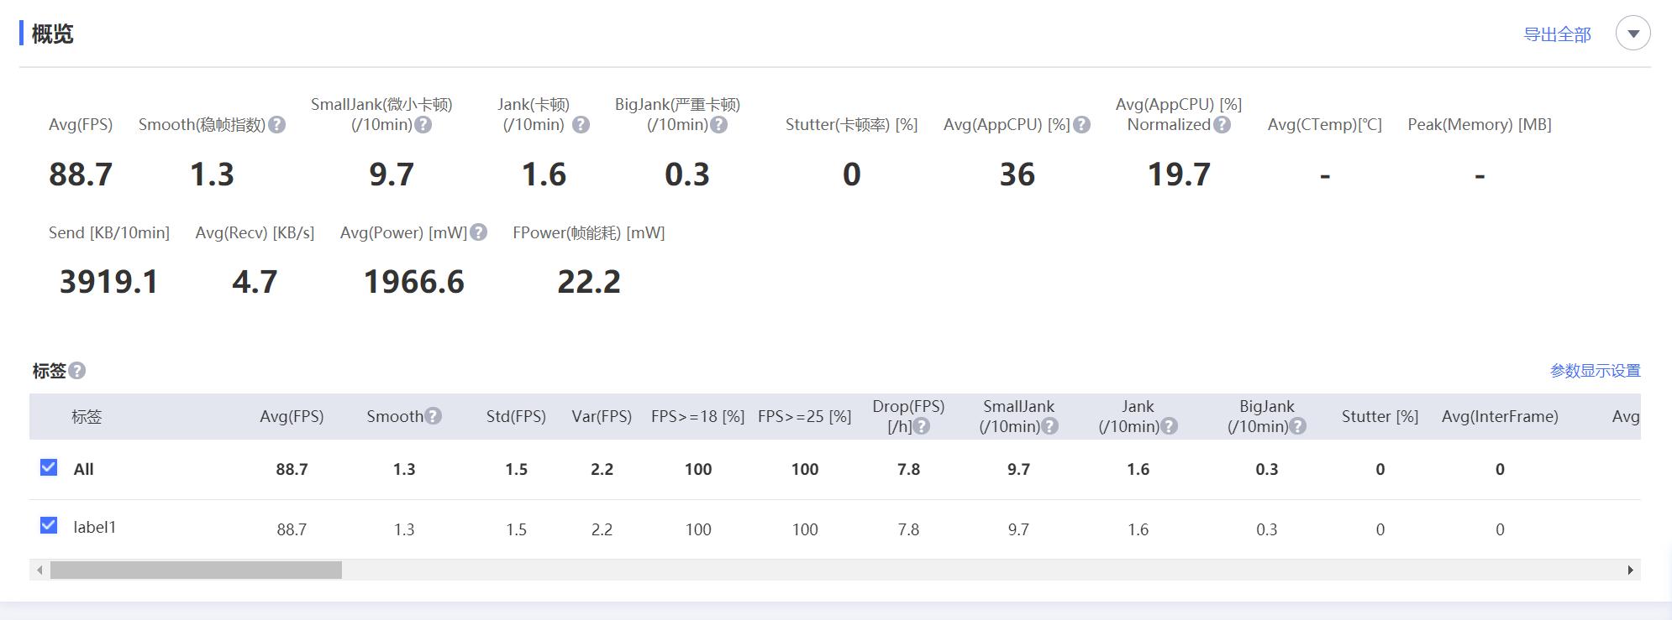Click help icon beside Jank(卡顿) overview metric

tap(581, 125)
